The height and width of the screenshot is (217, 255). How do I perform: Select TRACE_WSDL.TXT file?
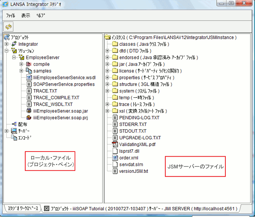tap(53, 104)
